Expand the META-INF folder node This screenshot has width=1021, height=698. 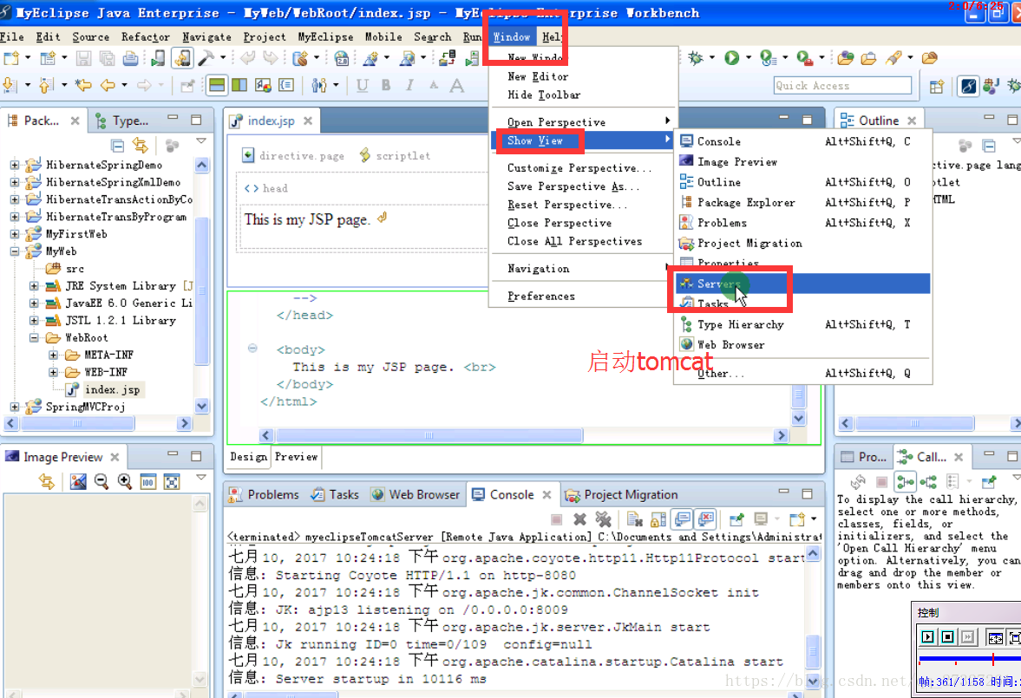coord(54,356)
